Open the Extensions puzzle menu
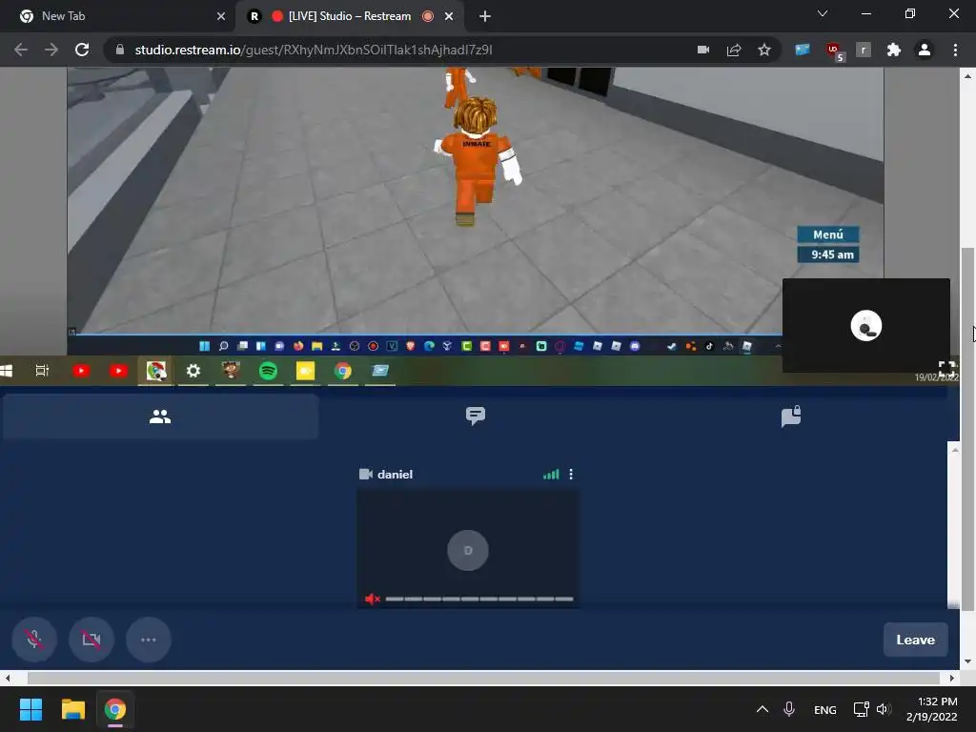The image size is (976, 732). [x=894, y=50]
